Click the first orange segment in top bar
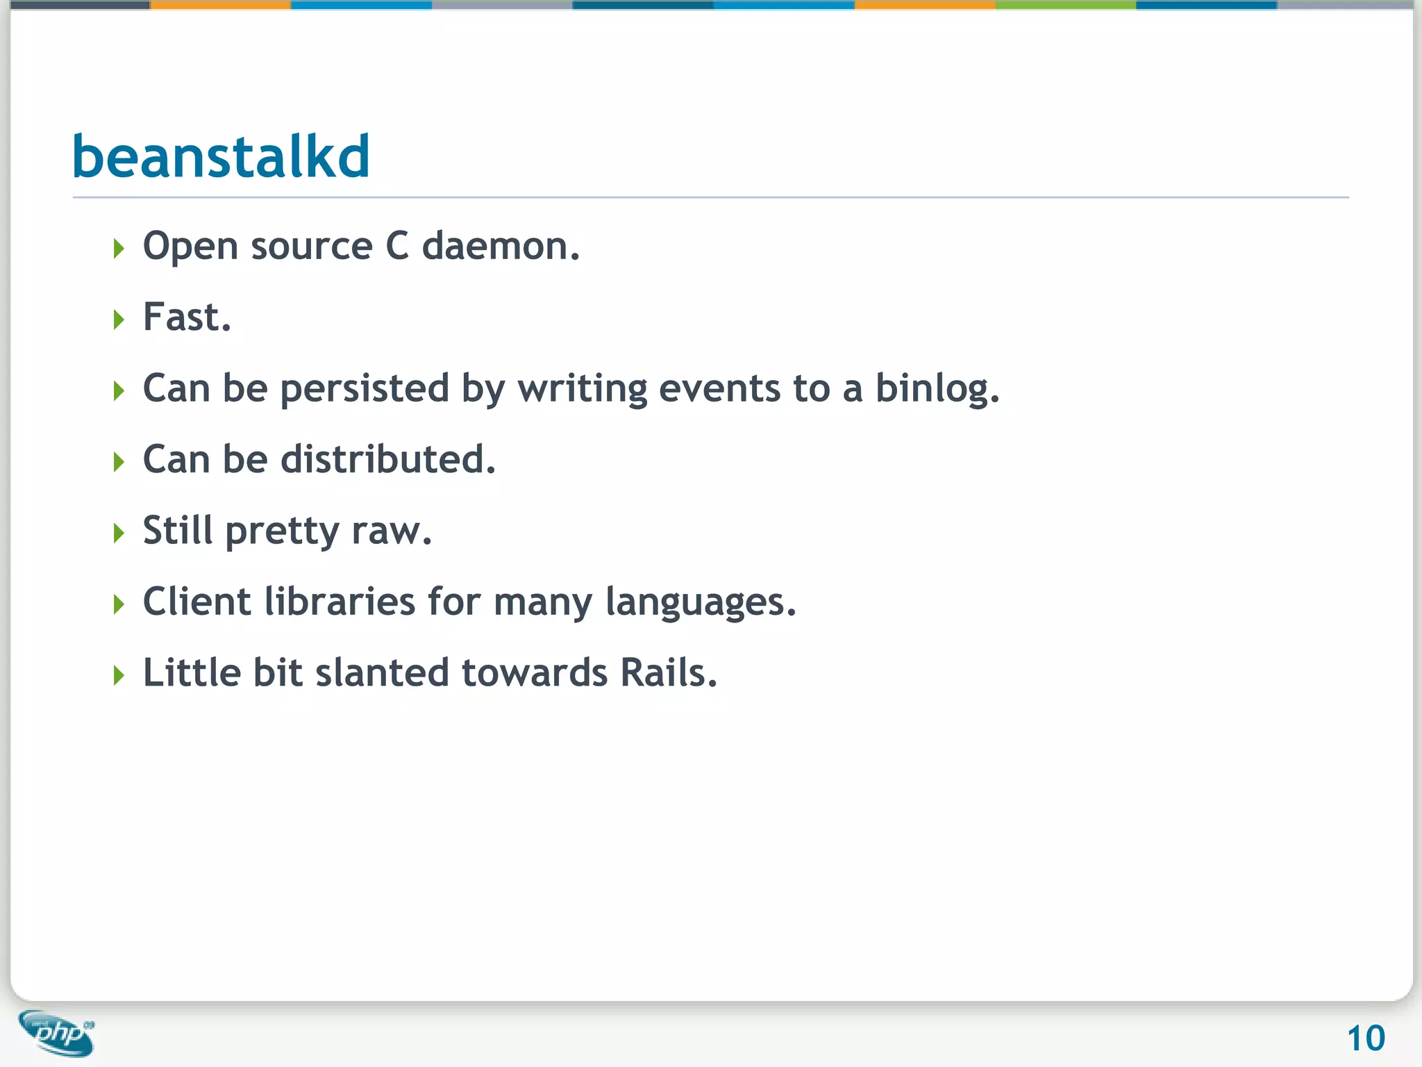1422x1067 pixels. tap(220, 5)
